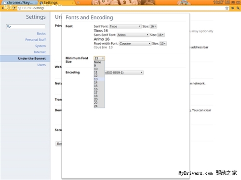
Task: Open the Sans-Serif Font dropdown showing Arimo
Action: point(133,35)
